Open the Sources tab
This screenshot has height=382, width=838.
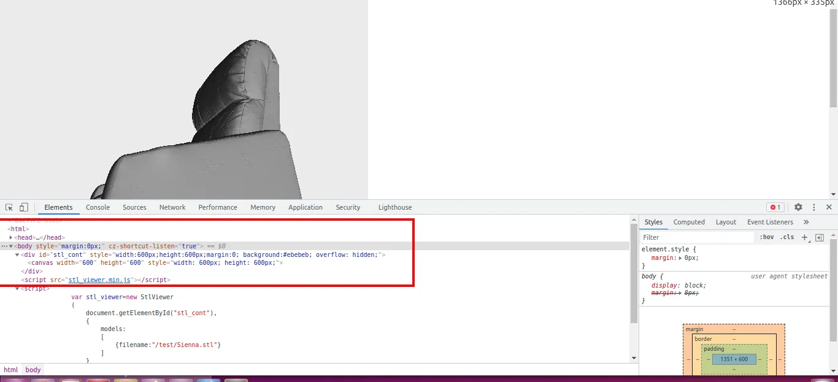pyautogui.click(x=134, y=207)
